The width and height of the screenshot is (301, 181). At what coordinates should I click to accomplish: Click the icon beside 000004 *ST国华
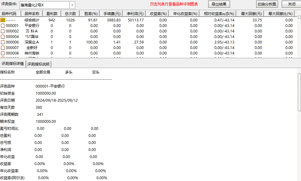click(3, 37)
